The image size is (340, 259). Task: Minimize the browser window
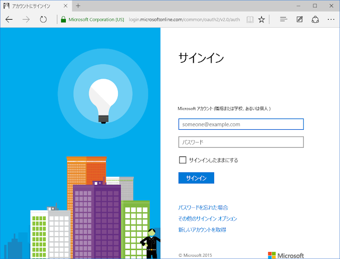299,6
